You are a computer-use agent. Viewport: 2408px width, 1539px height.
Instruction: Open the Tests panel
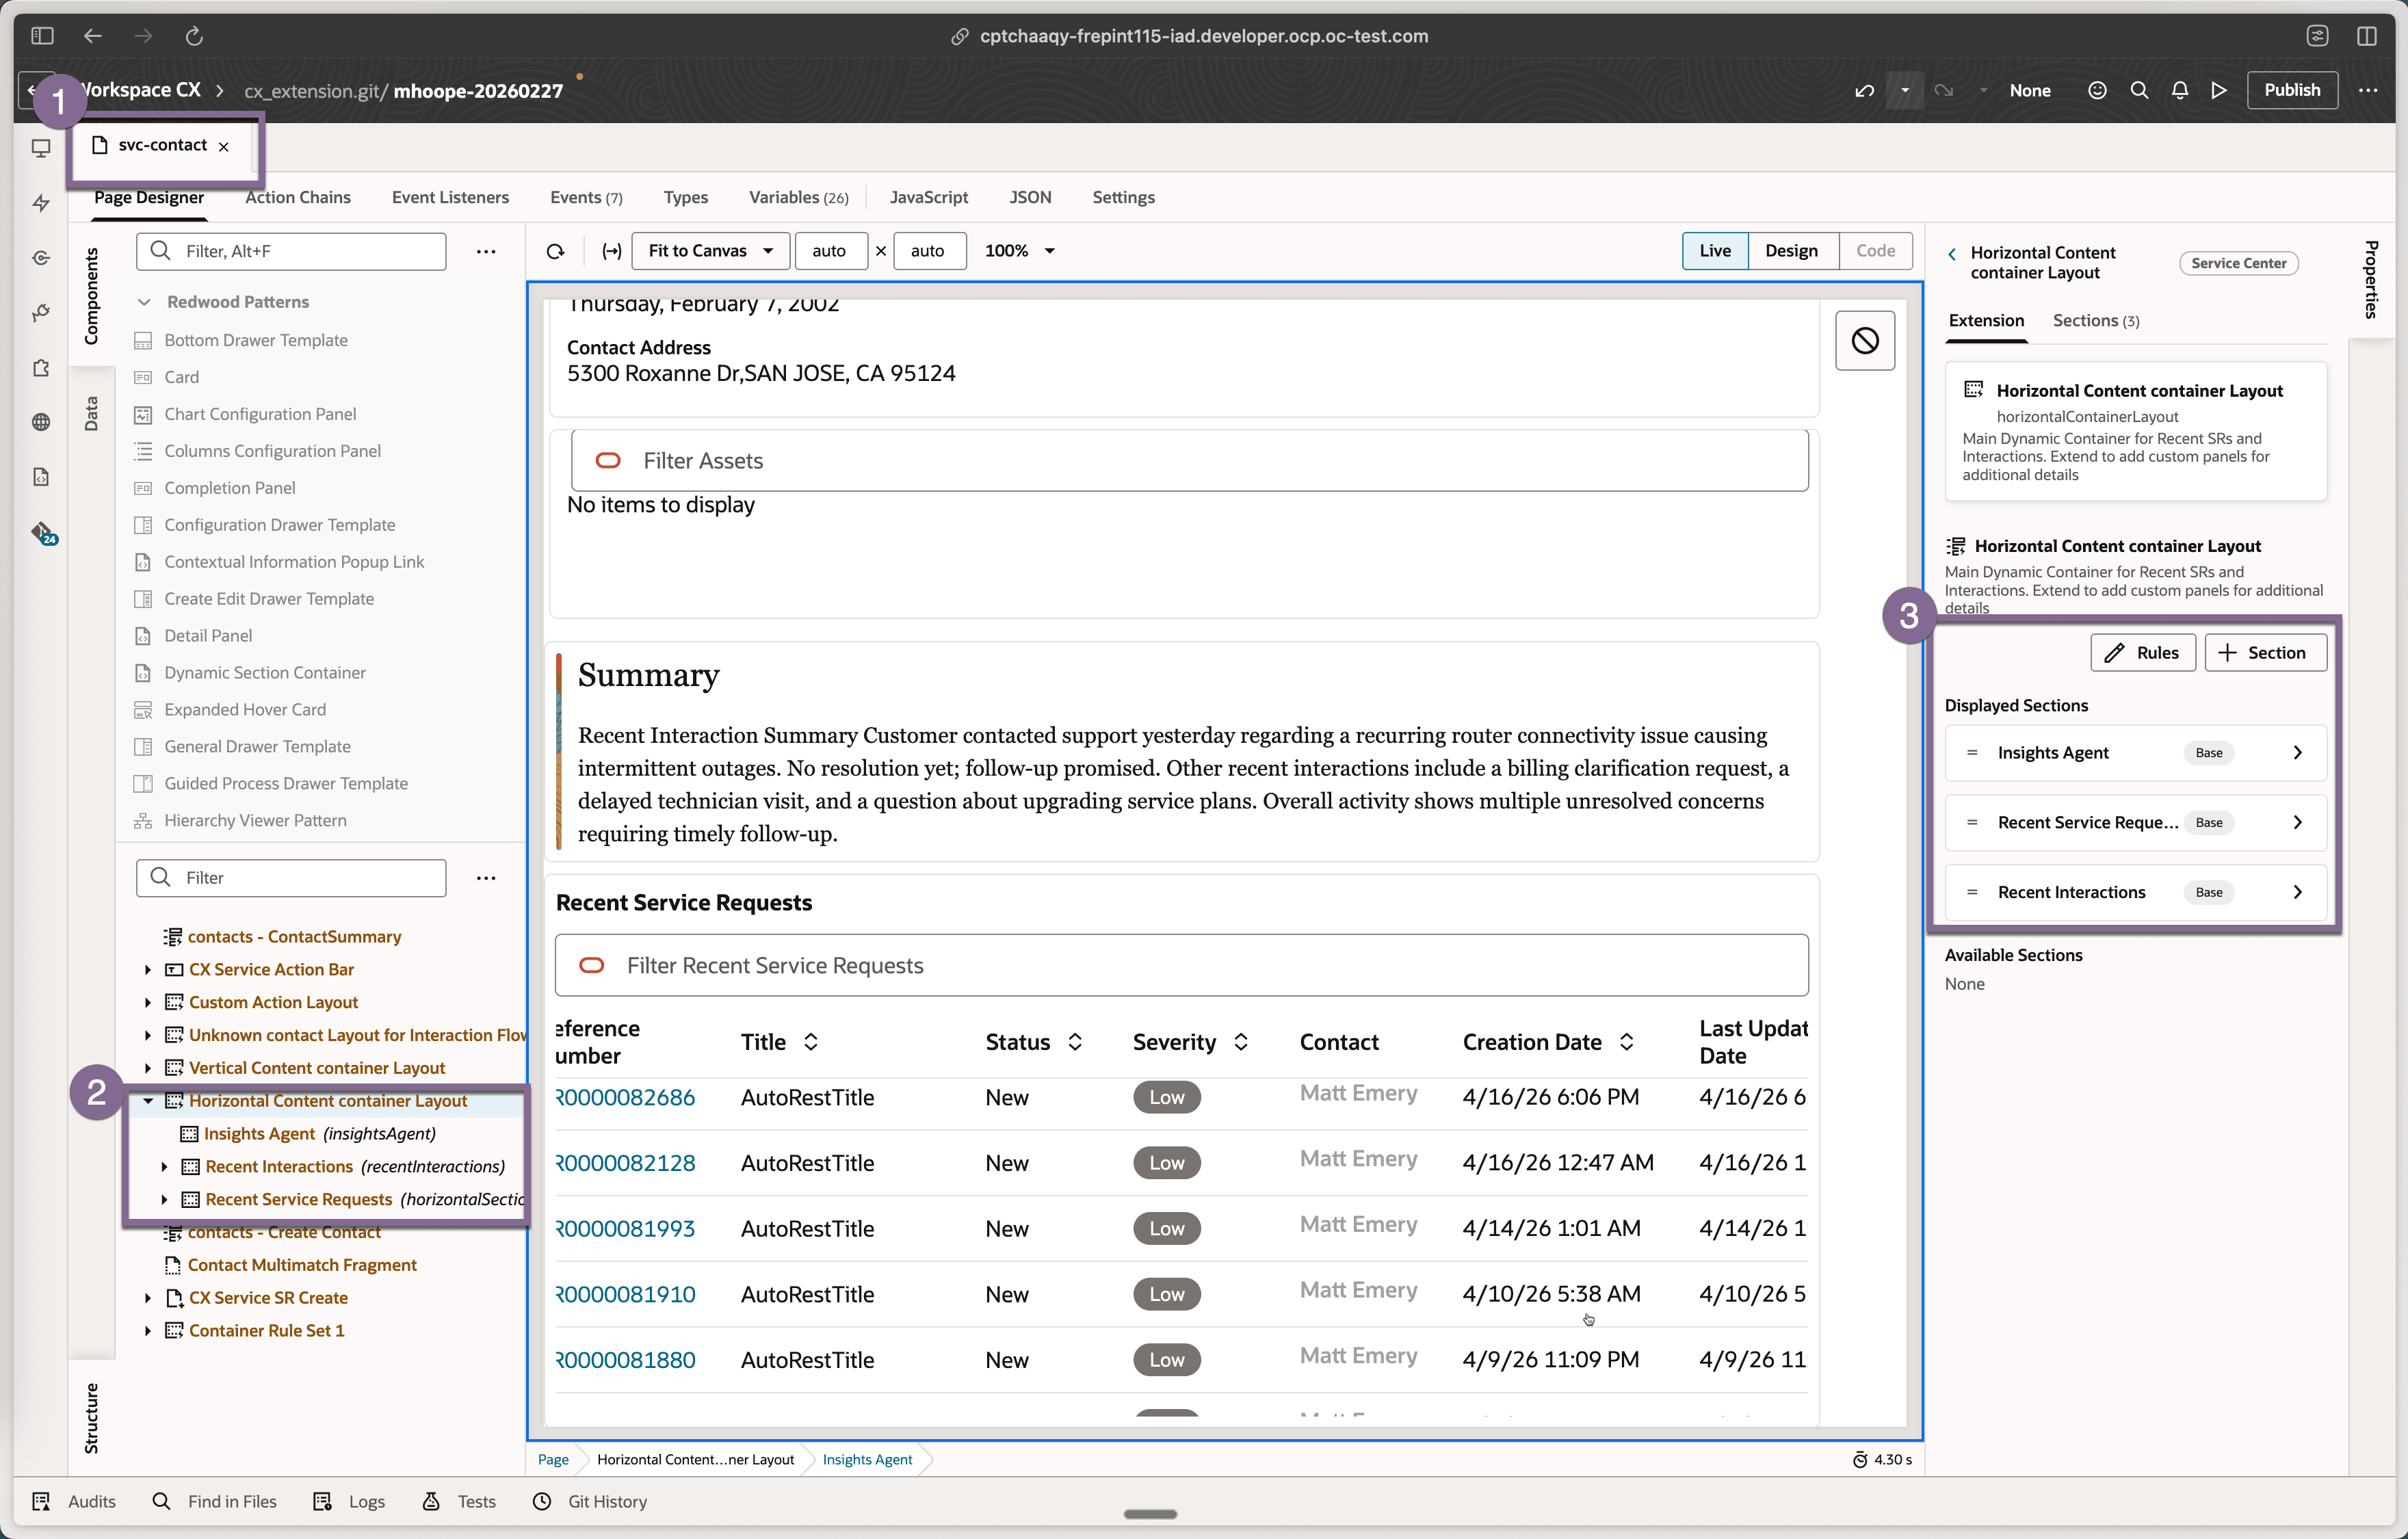pyautogui.click(x=459, y=1502)
